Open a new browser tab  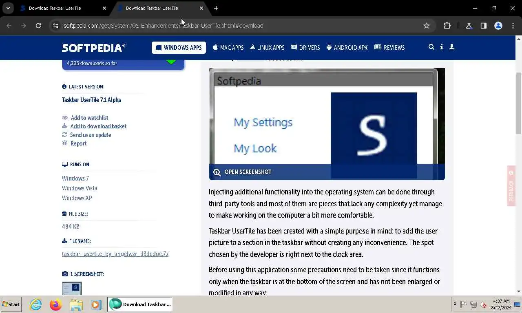pyautogui.click(x=216, y=8)
